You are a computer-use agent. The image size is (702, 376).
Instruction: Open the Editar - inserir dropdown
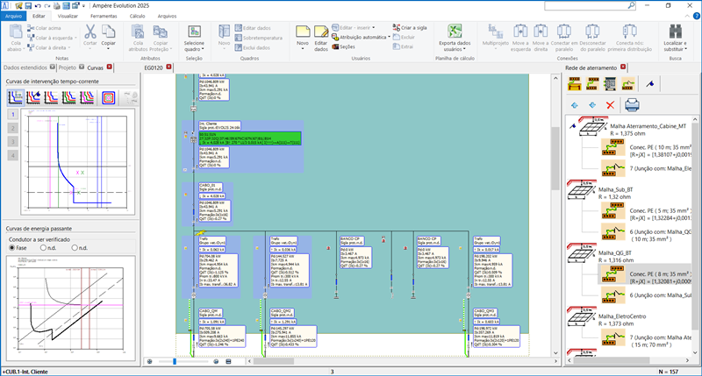click(x=372, y=28)
